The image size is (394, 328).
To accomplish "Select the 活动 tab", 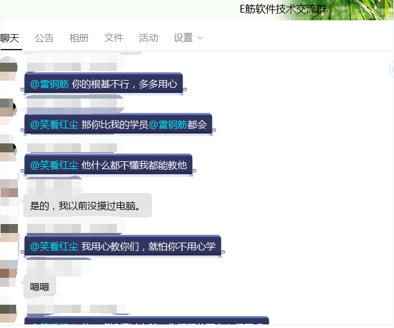I will pyautogui.click(x=148, y=38).
